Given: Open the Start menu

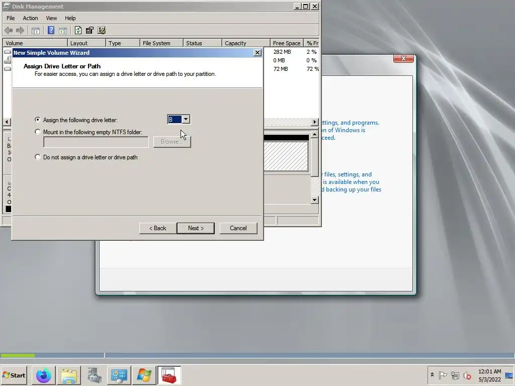Looking at the screenshot, I should (14, 375).
